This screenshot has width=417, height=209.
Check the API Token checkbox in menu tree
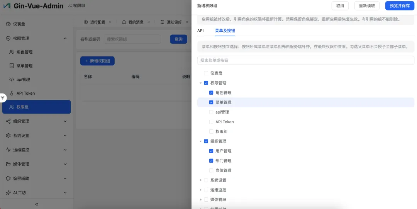[x=211, y=122]
